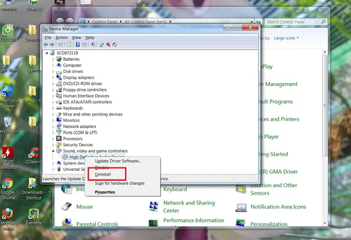Open the Action menu in Device Manager

coord(62,37)
